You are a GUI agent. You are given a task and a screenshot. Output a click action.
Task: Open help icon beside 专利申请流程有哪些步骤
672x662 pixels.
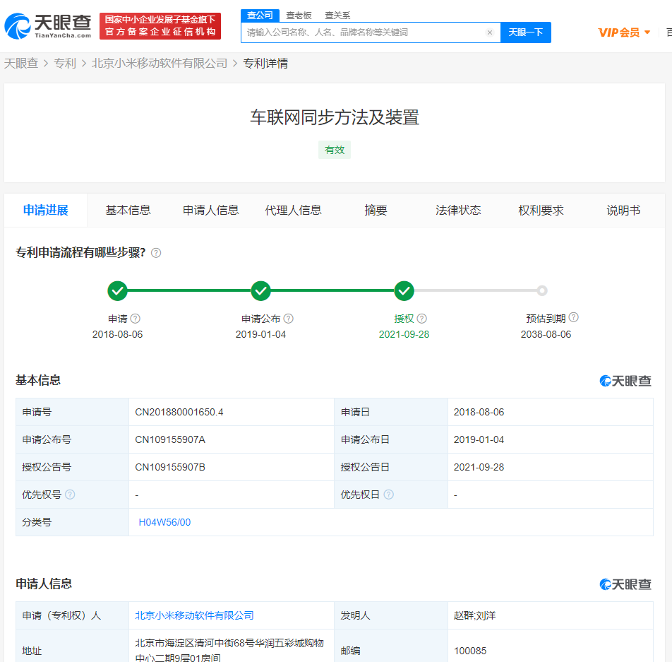coord(156,253)
